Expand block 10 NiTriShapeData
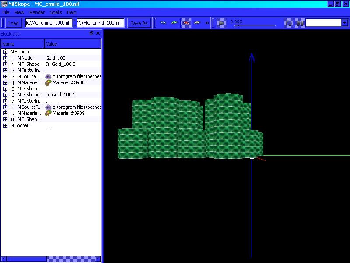 [5, 119]
